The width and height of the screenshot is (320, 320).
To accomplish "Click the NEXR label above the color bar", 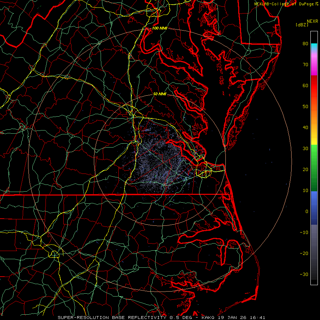I will [312, 21].
